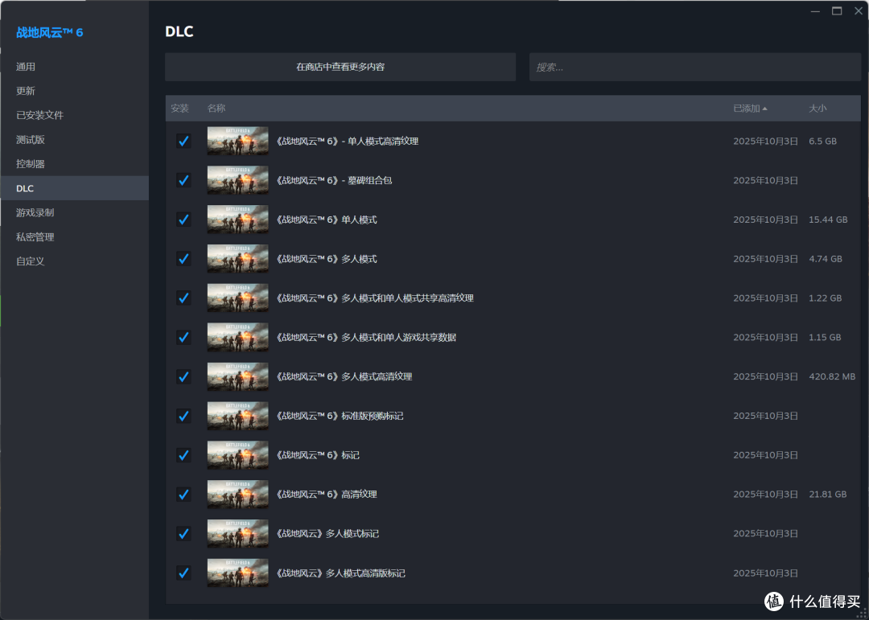
Task: Click thumbnail of 《战地风云™ 6》单人模式 DLC
Action: tap(237, 220)
